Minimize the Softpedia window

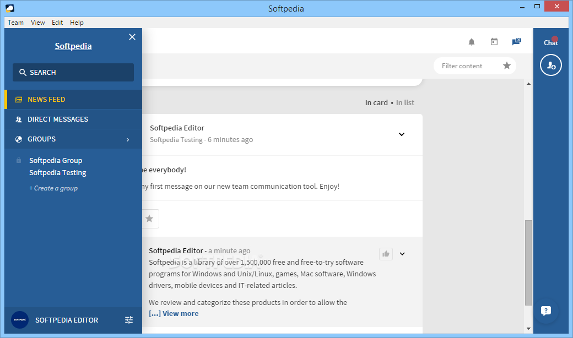coord(522,7)
